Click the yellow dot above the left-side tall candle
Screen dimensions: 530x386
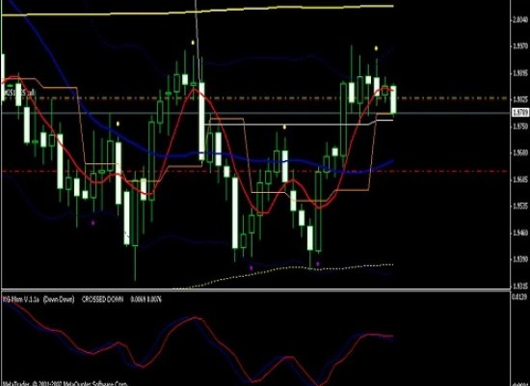118,124
